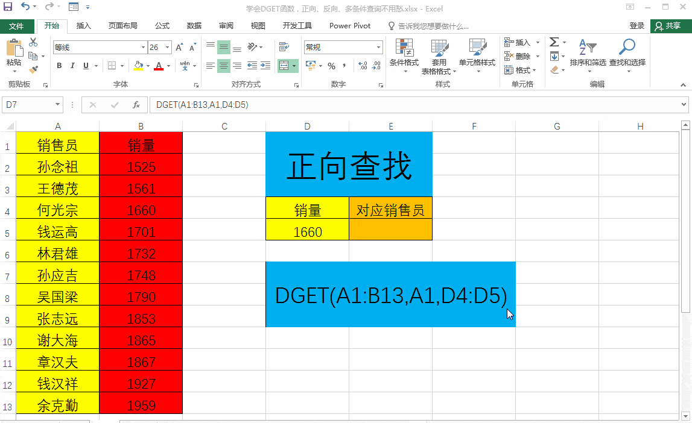Apply the Percent number format
The image size is (692, 423).
(x=331, y=66)
